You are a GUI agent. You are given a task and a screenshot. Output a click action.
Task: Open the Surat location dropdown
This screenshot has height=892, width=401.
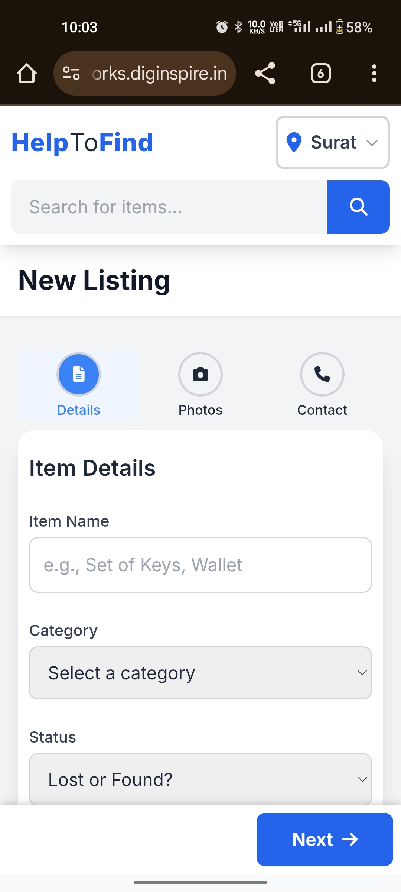pyautogui.click(x=333, y=142)
